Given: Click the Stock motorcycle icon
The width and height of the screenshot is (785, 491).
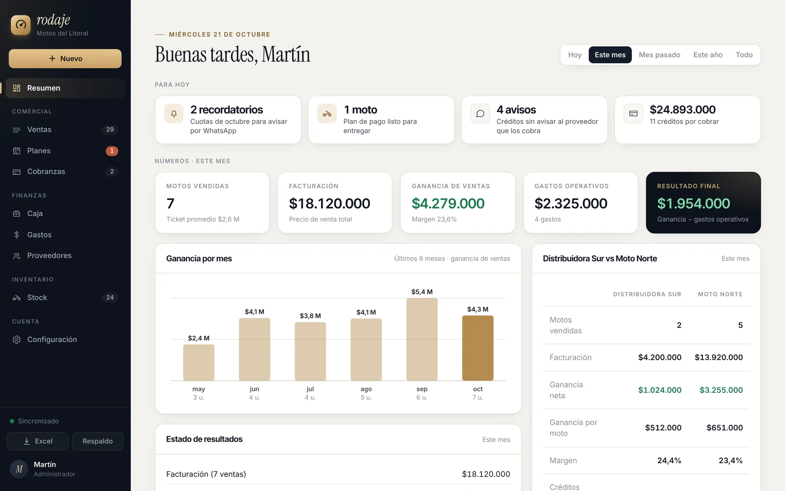Looking at the screenshot, I should (x=17, y=298).
